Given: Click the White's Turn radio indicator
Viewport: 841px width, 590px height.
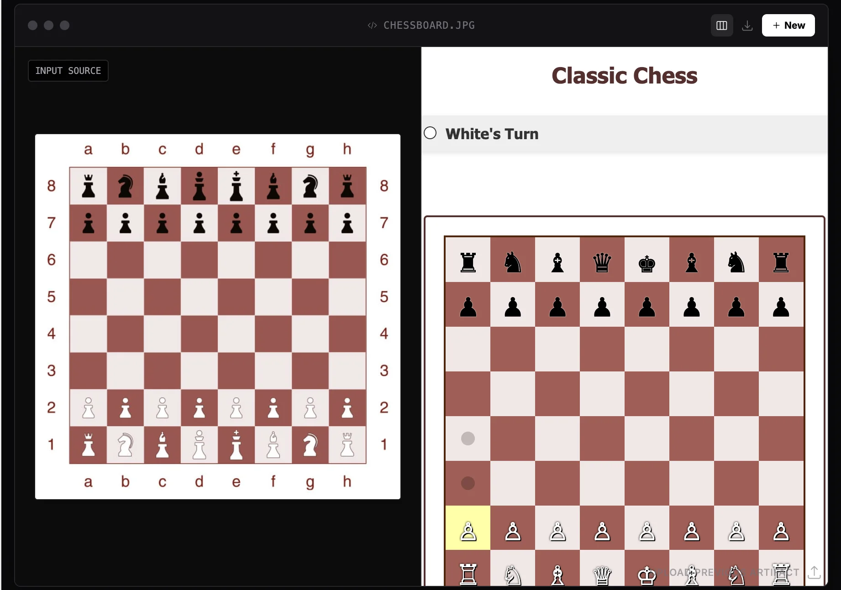Looking at the screenshot, I should [430, 133].
